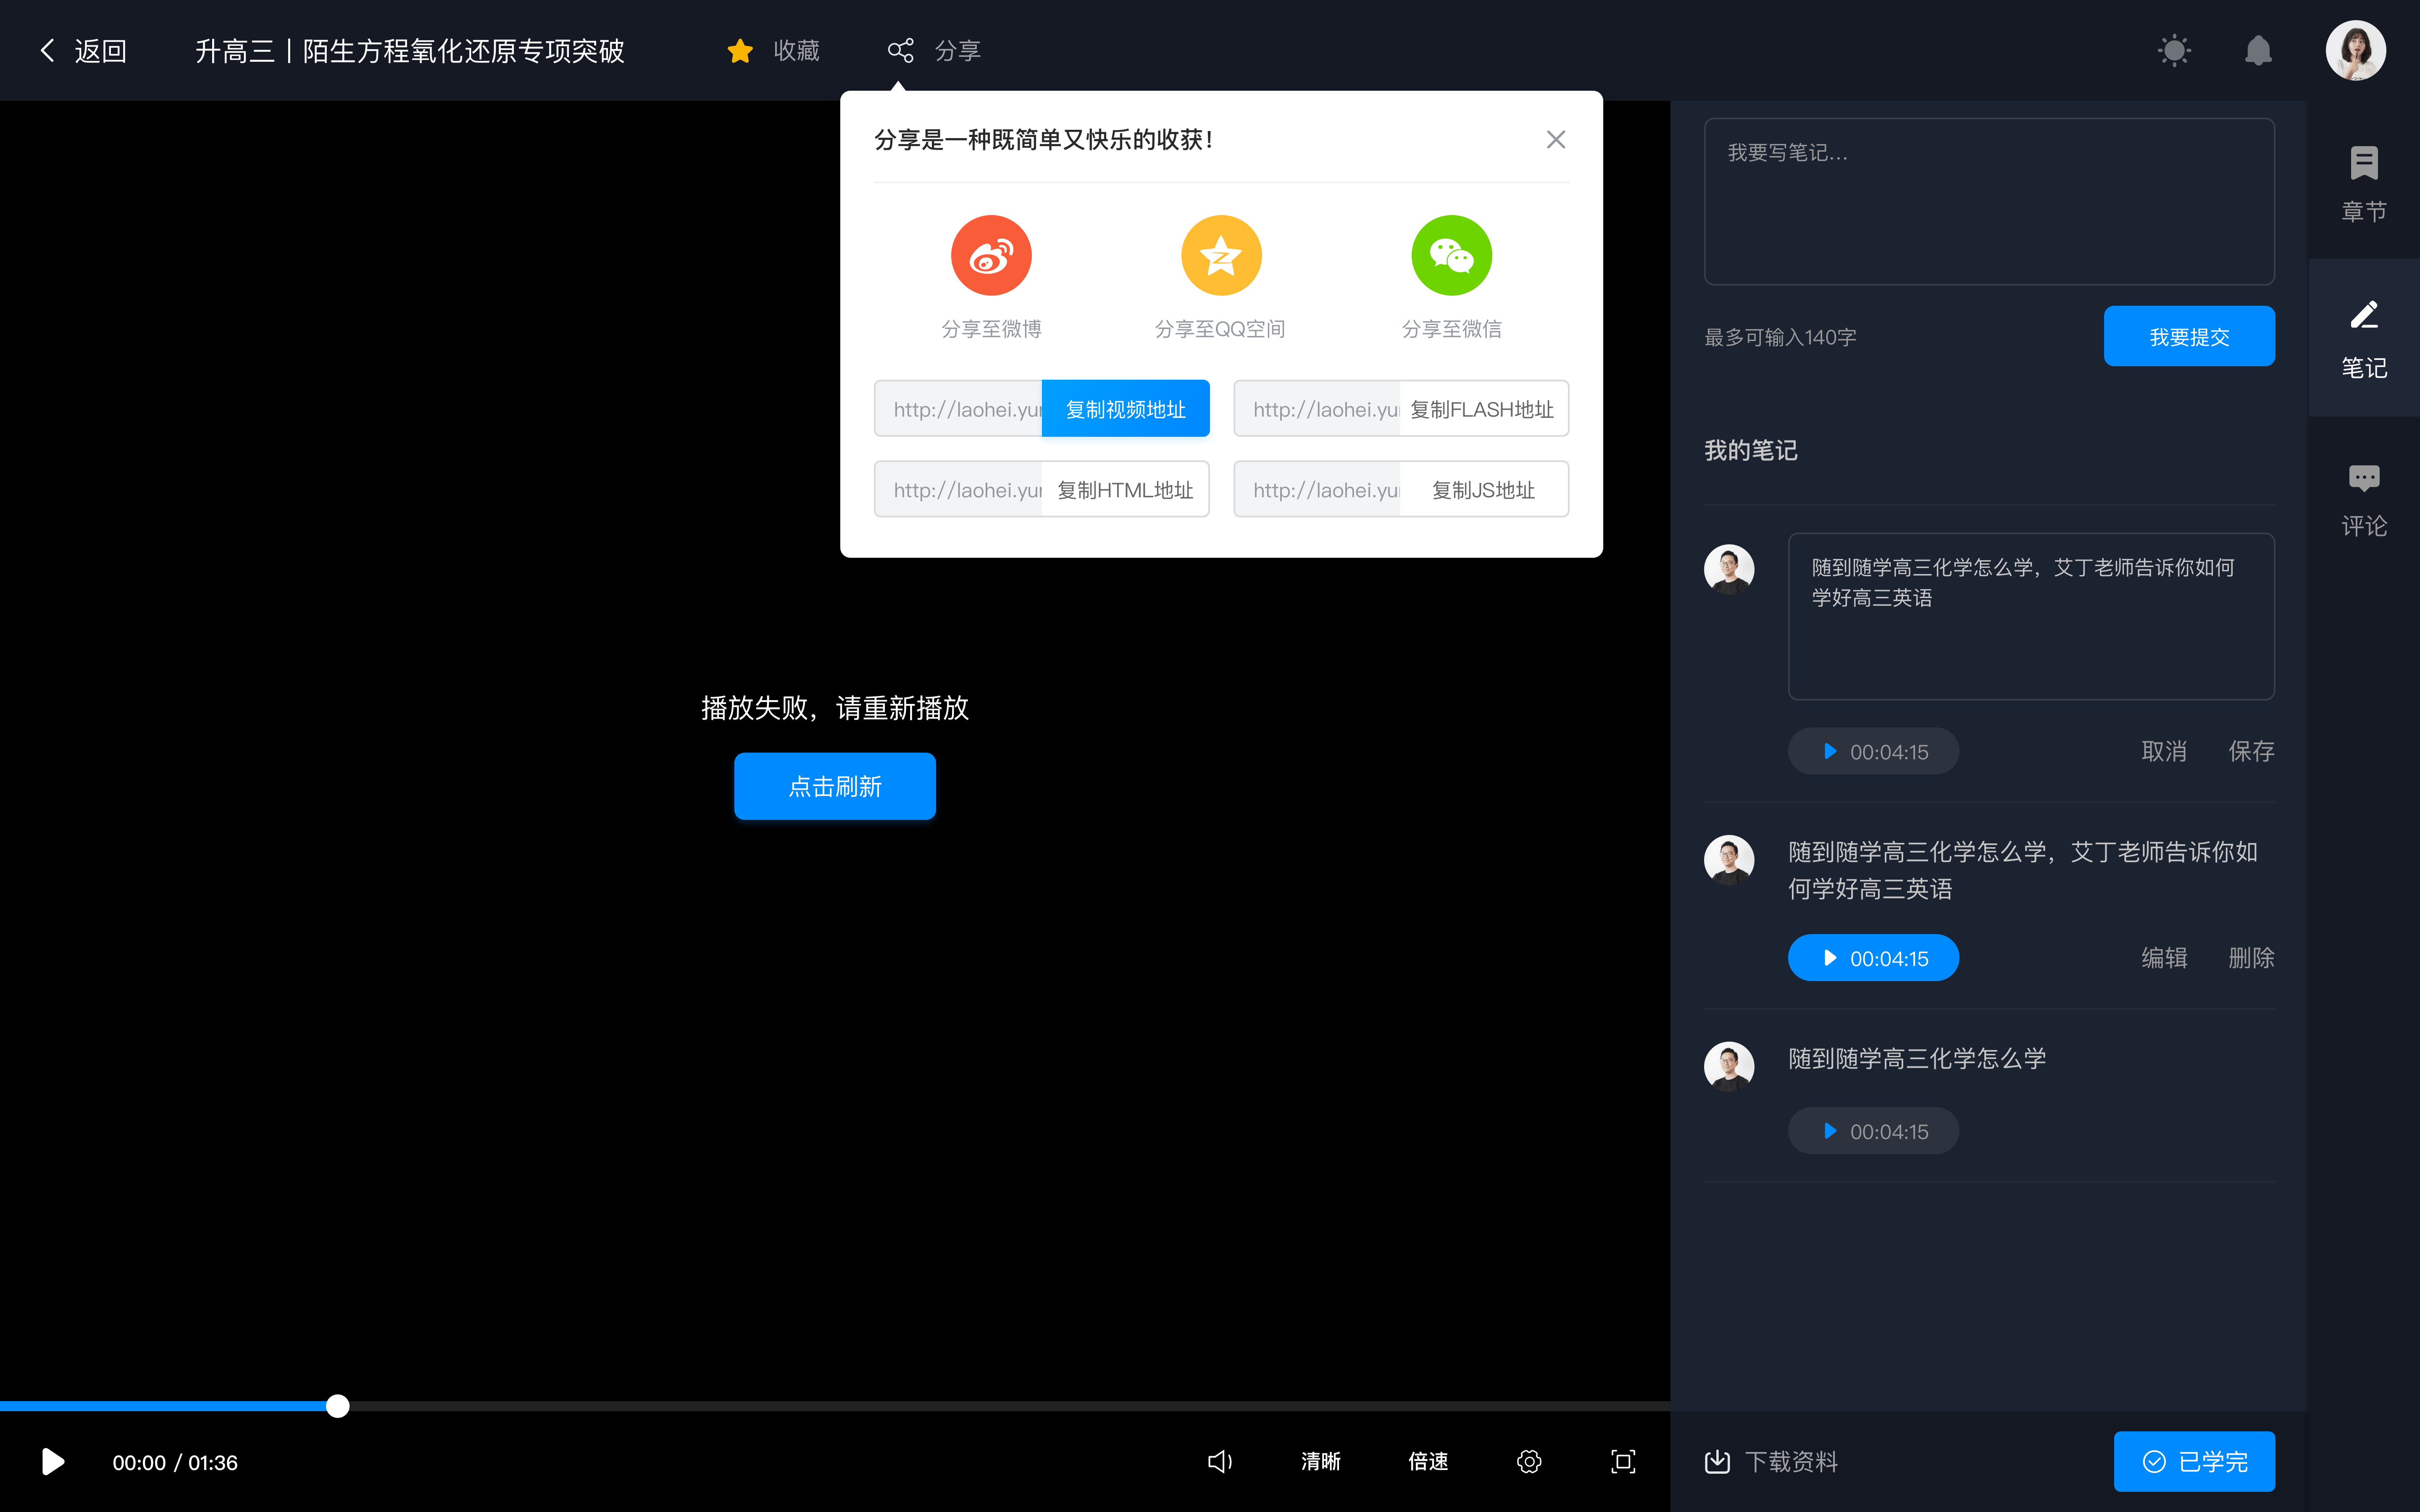Click the close button on share dialog
The height and width of the screenshot is (1512, 2420).
(1556, 139)
